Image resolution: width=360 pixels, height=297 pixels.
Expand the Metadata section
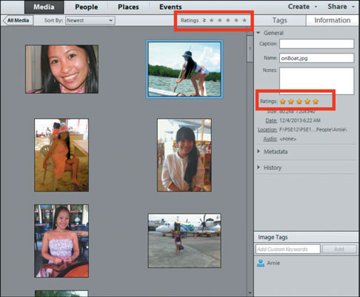coord(259,151)
